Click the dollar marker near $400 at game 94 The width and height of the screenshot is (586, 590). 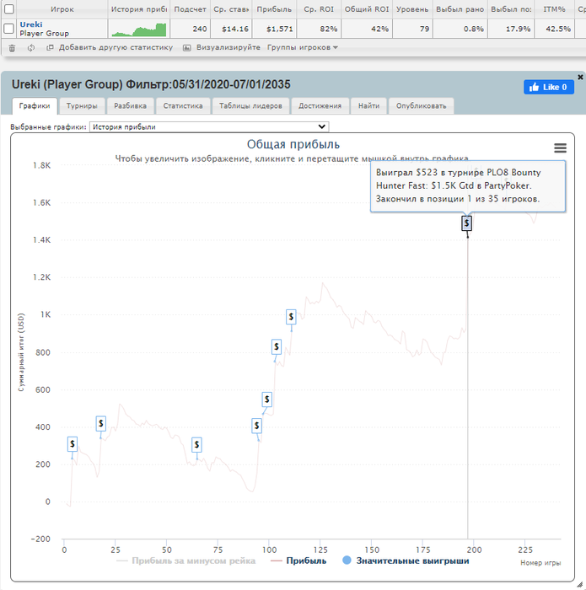[x=256, y=426]
